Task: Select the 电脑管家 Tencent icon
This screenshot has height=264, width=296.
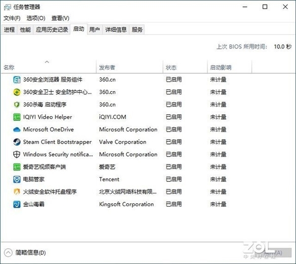Action: tap(17, 179)
